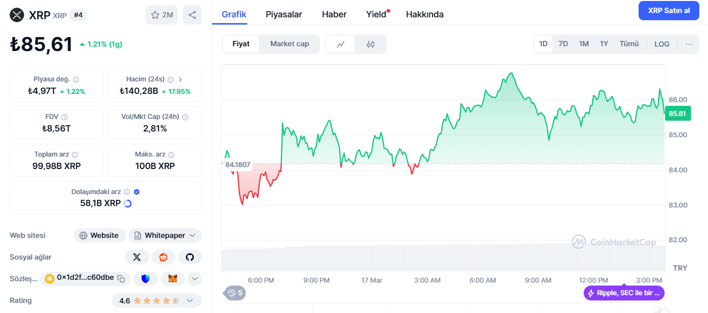The width and height of the screenshot is (708, 313).
Task: Click the BNB chain icon beside contract
Action: (x=50, y=278)
